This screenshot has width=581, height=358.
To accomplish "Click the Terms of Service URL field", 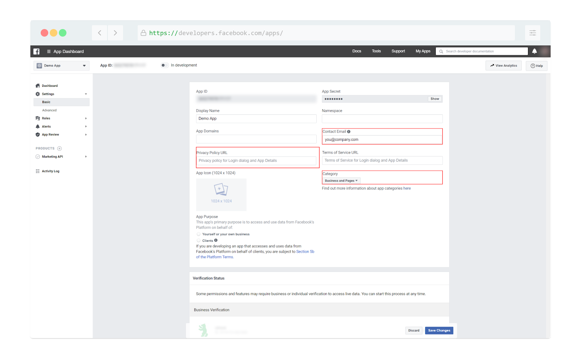I will tap(382, 160).
